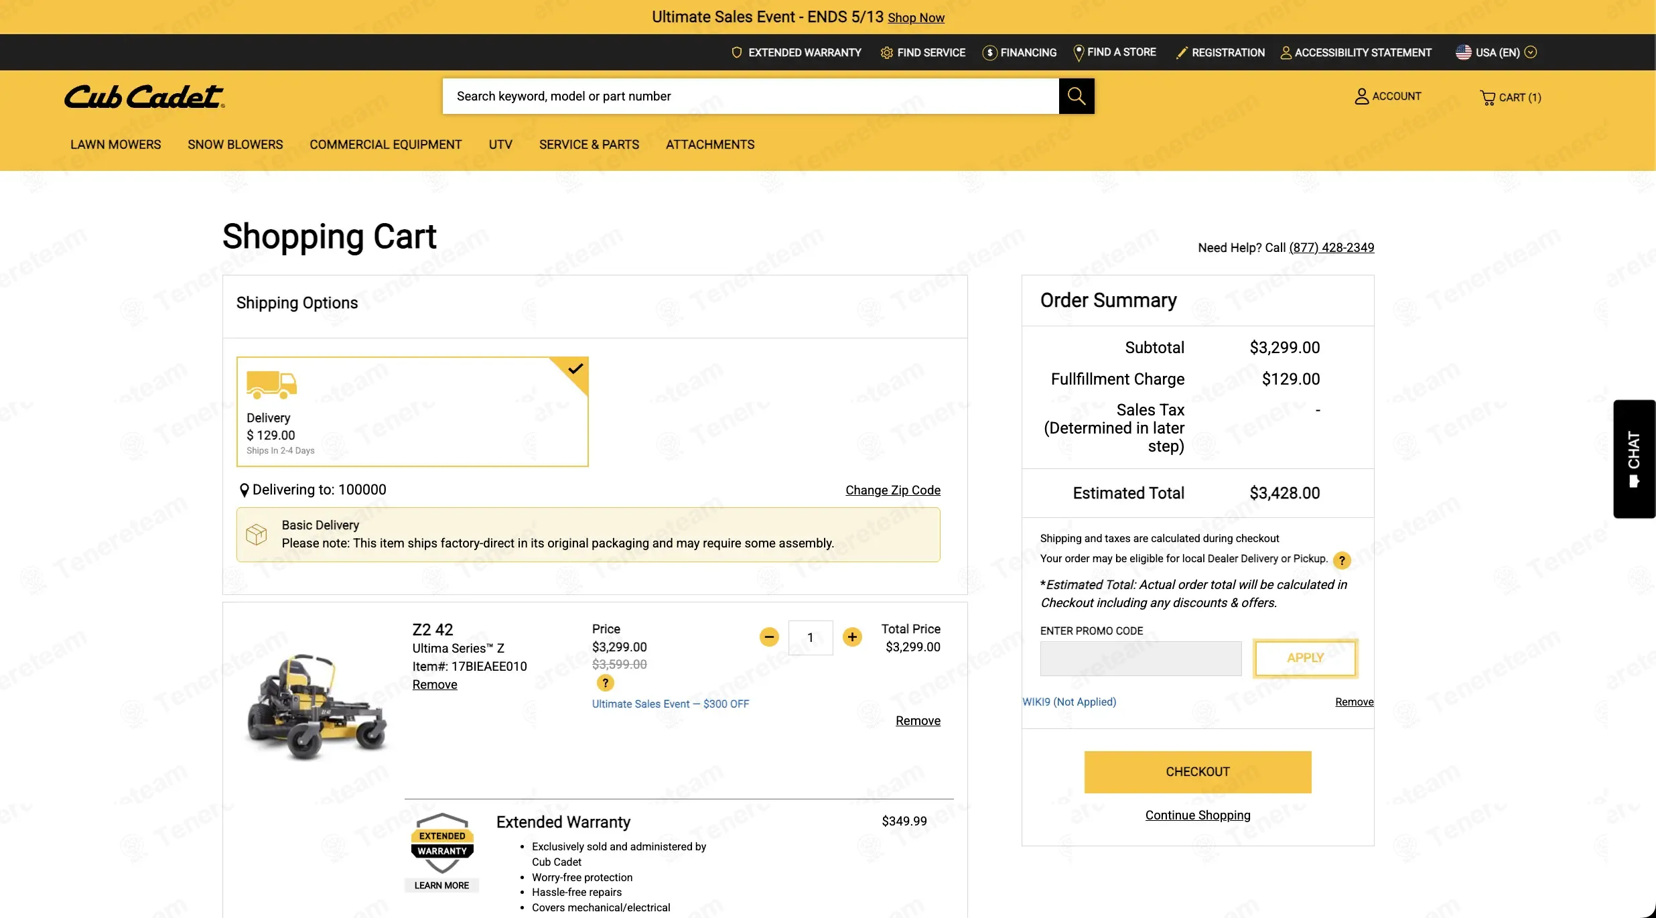
Task: Call the (877) 428-2349 help number
Action: [x=1331, y=247]
